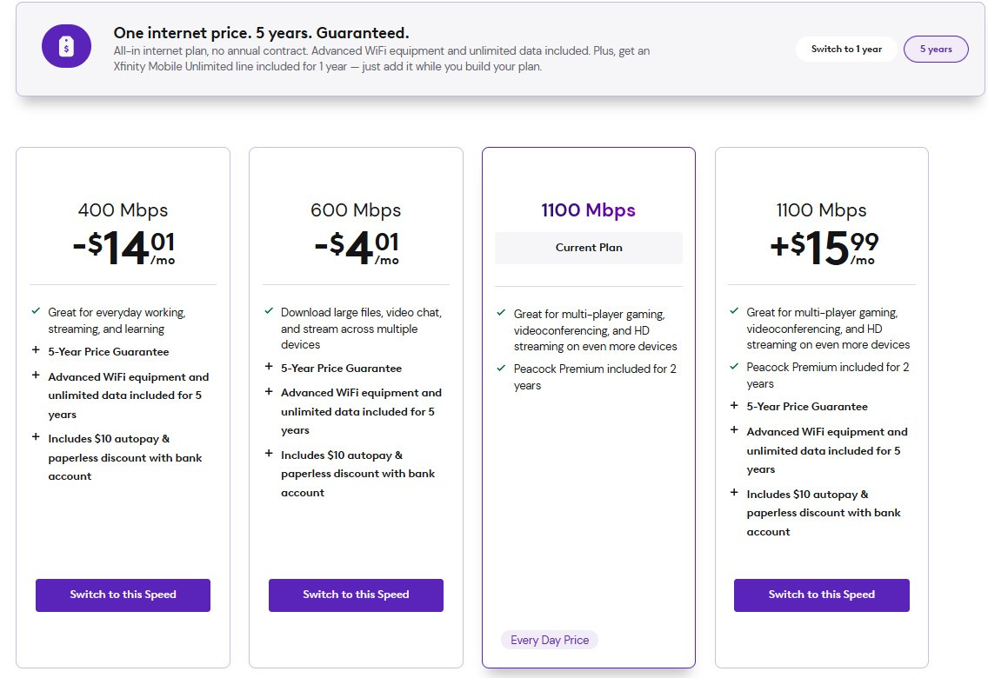
Task: Expand Advanced WiFi equipment plus in 600 Mbps plan
Action: click(x=269, y=391)
